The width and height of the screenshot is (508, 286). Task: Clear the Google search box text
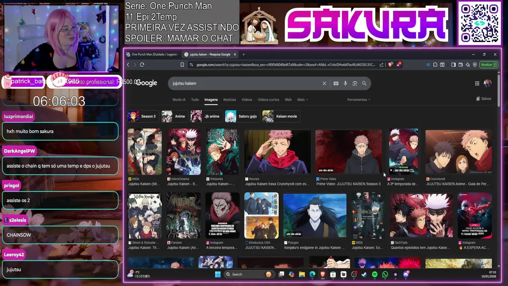click(x=324, y=83)
